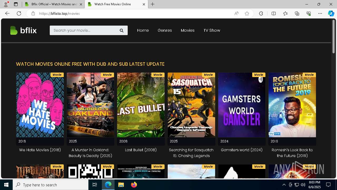
Task: Open Task View on taskbar
Action: [x=95, y=185]
